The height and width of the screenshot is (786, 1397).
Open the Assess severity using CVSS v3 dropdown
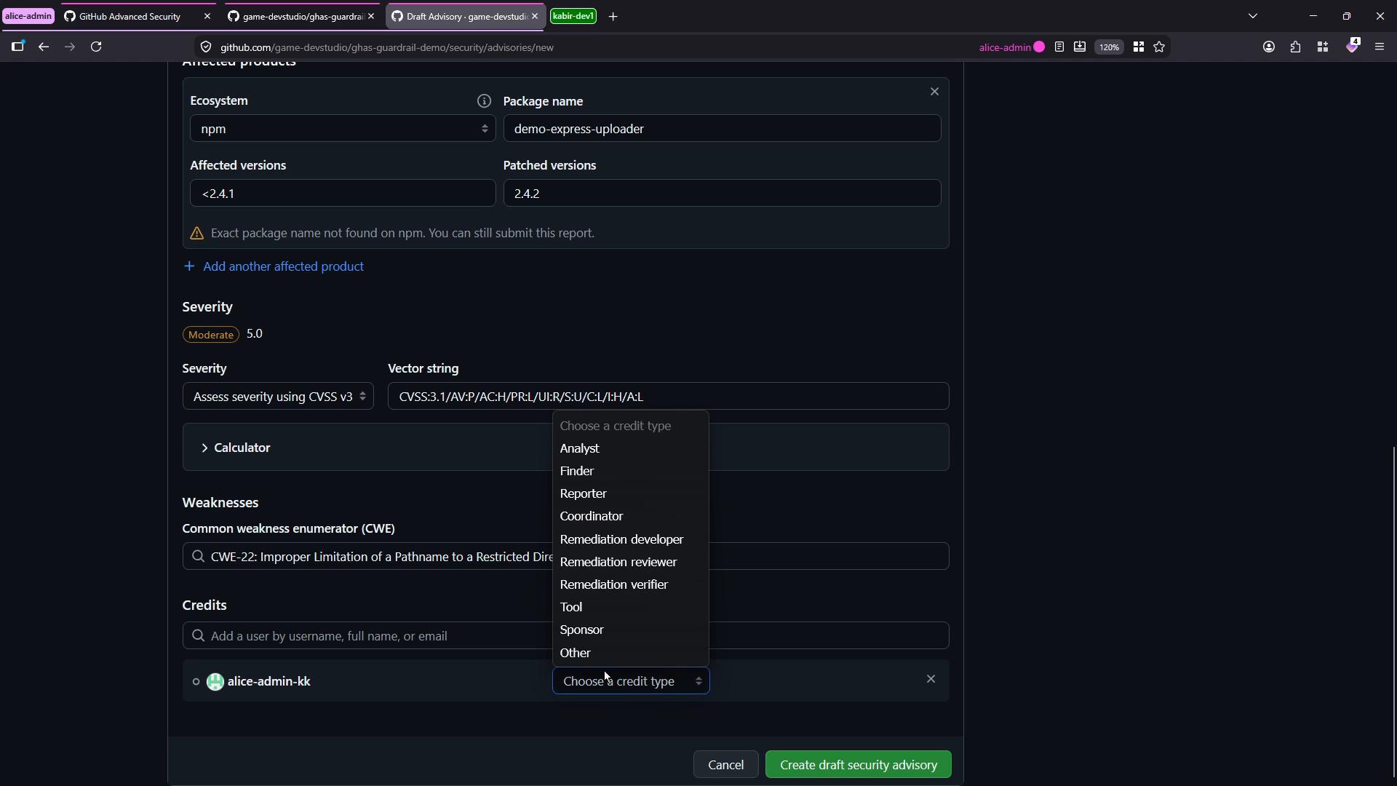point(278,397)
